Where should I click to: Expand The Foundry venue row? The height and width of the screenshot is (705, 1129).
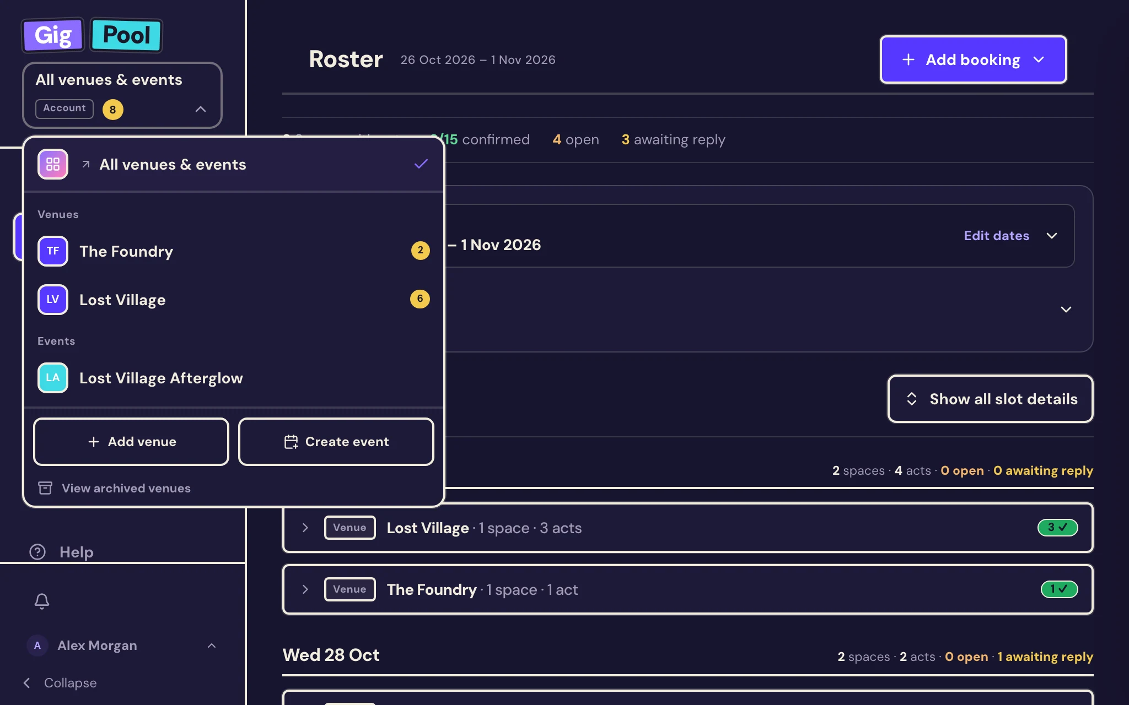coord(305,589)
